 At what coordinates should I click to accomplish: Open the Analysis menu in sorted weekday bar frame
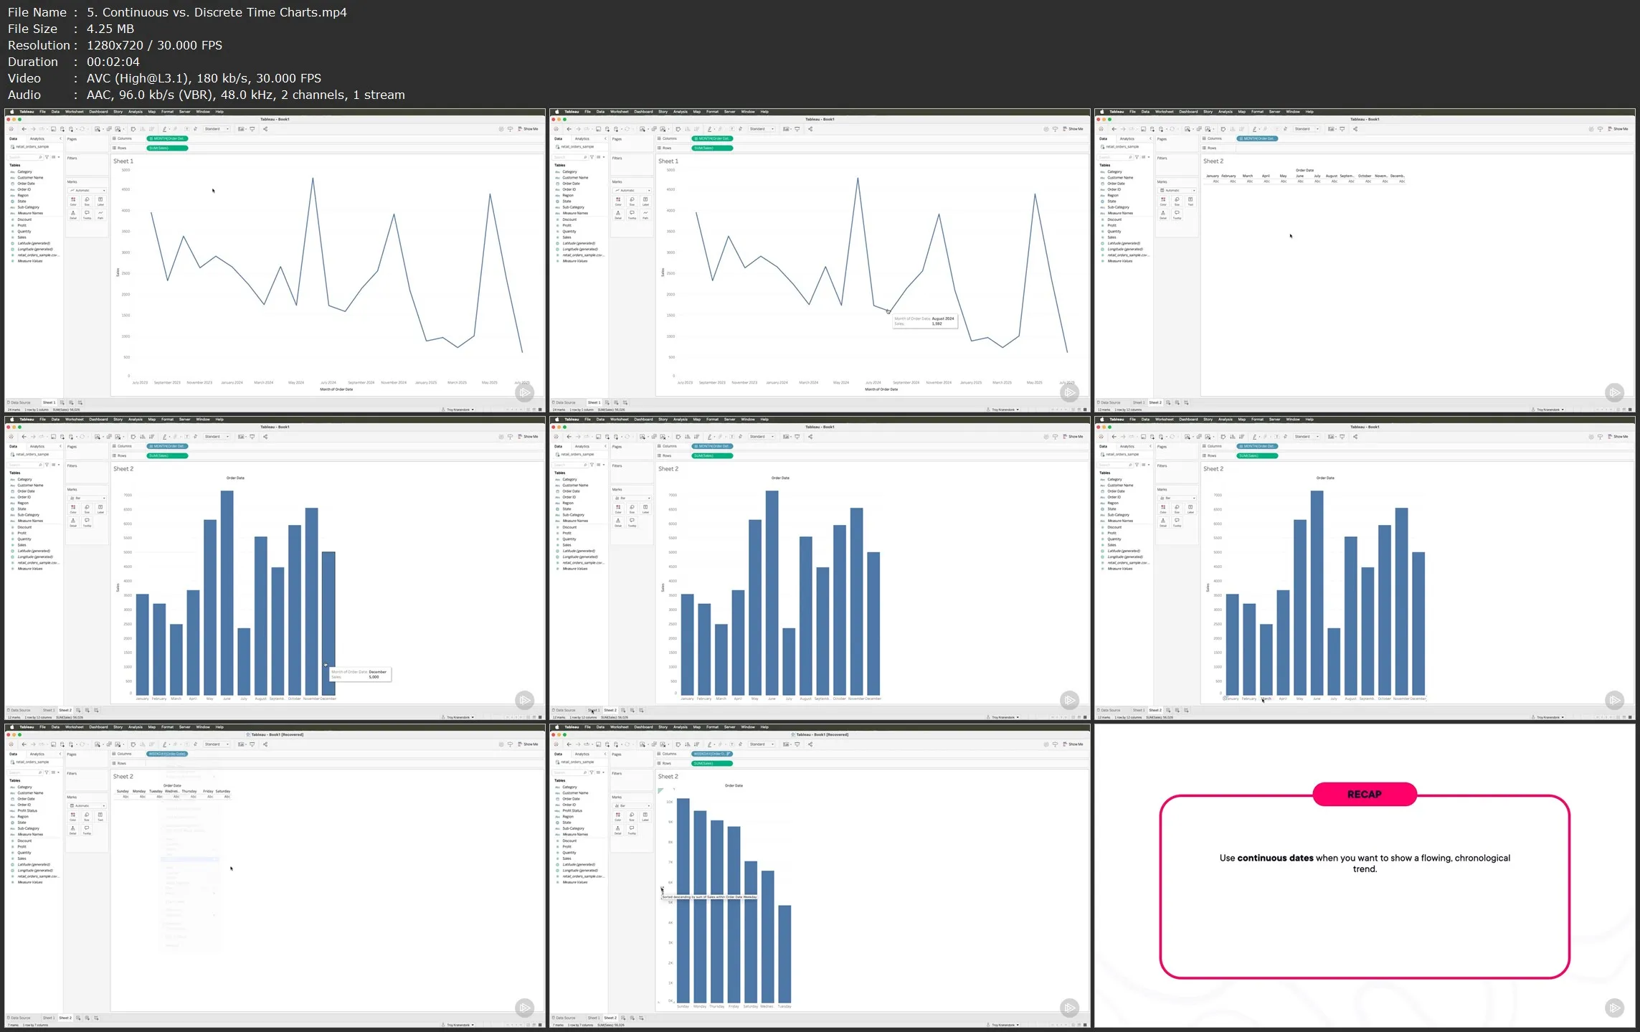681,726
